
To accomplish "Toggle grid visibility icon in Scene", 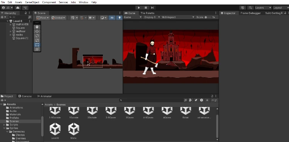I will click(x=73, y=18).
